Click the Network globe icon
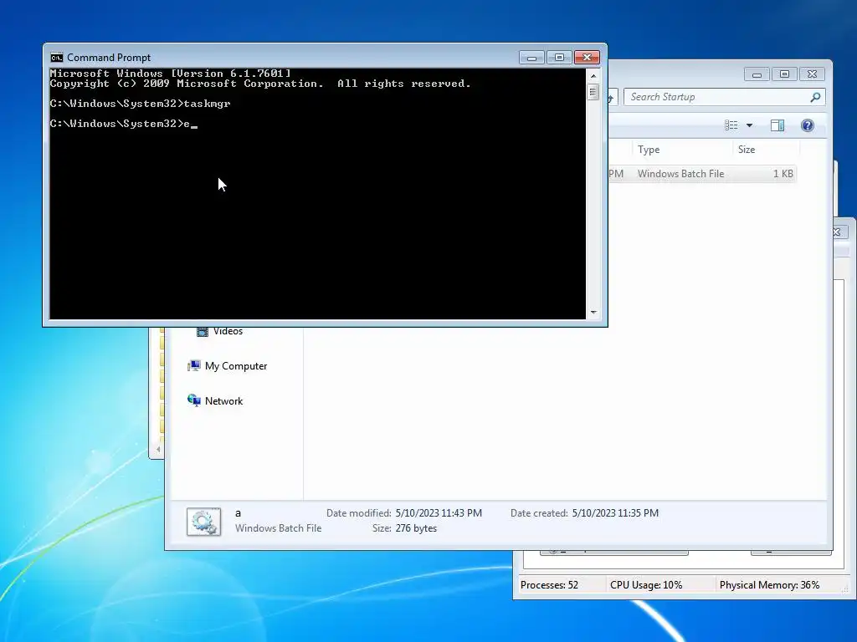Image resolution: width=857 pixels, height=642 pixels. 193,400
